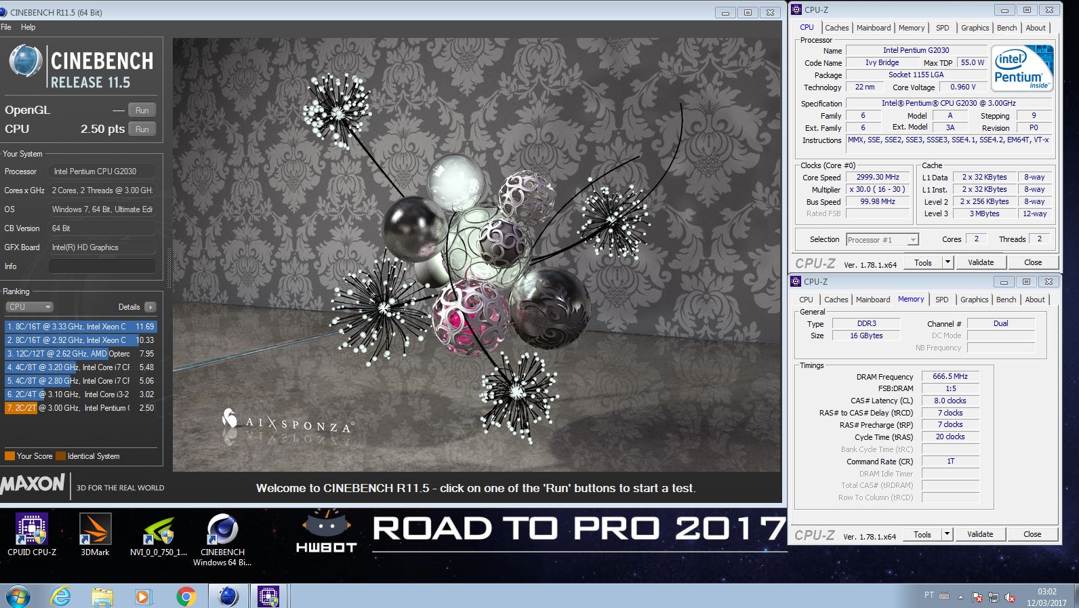Click the on-screen keyboard tray icon

945,596
